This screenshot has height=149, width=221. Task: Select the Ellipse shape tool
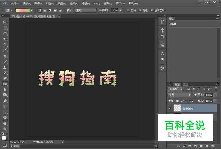[5, 118]
